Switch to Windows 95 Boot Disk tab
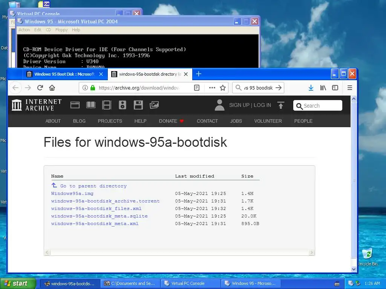This screenshot has height=289, width=386. tap(65, 74)
